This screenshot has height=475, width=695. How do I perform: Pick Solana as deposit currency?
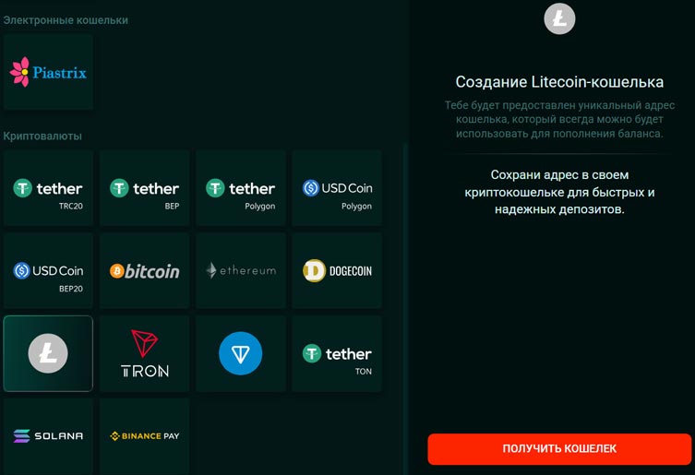pyautogui.click(x=48, y=436)
